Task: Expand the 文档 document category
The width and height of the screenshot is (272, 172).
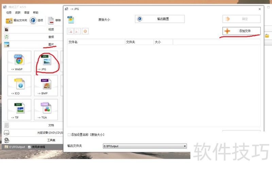Action: (x=33, y=125)
